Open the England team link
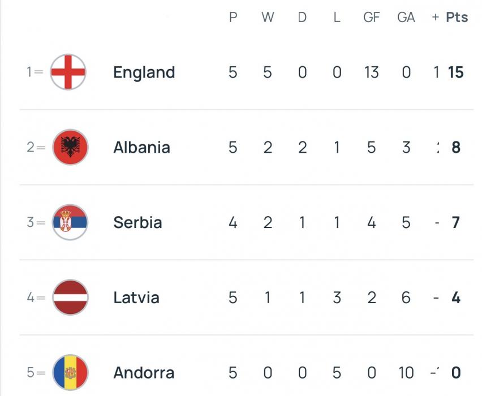Image resolution: width=482 pixels, height=396 pixels. coord(144,72)
